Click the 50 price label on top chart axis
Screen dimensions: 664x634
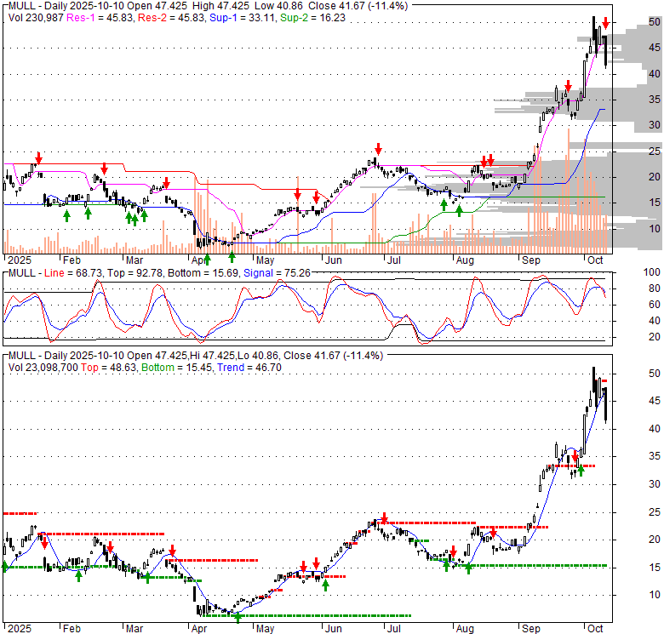coord(654,22)
